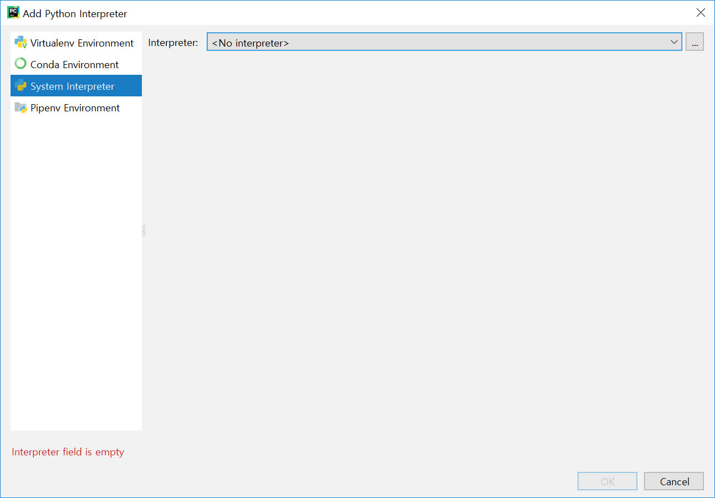
Task: Cancel the Add Python Interpreter dialog
Action: (674, 481)
